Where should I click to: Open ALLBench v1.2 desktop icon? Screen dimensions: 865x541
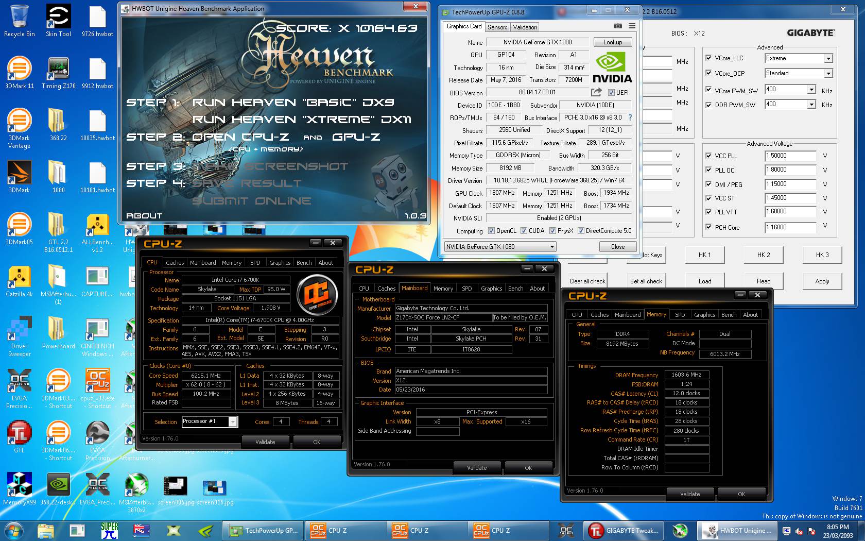(x=97, y=233)
